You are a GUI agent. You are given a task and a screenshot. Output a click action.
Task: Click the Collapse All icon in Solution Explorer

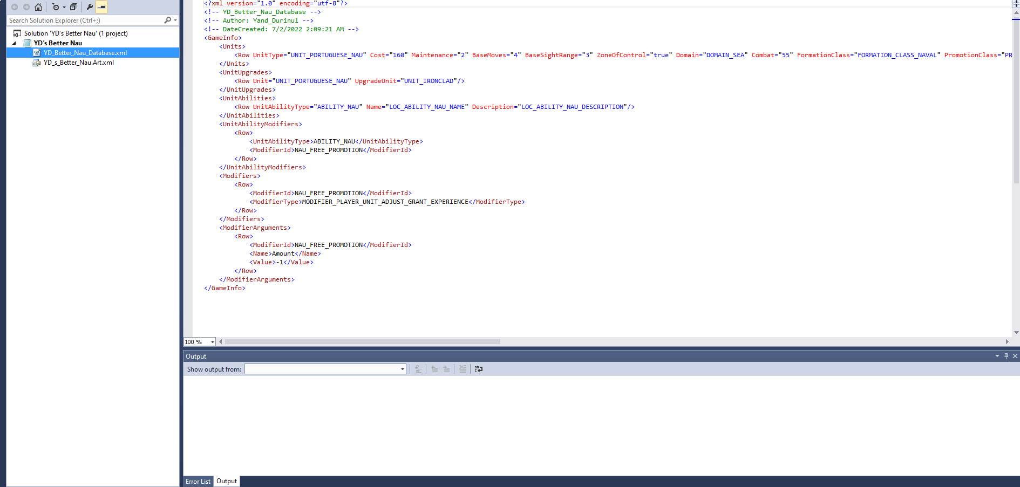74,7
